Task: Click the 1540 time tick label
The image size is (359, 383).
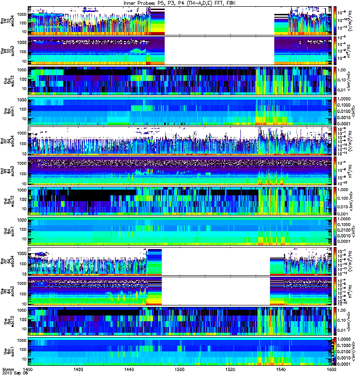Action: 281,370
